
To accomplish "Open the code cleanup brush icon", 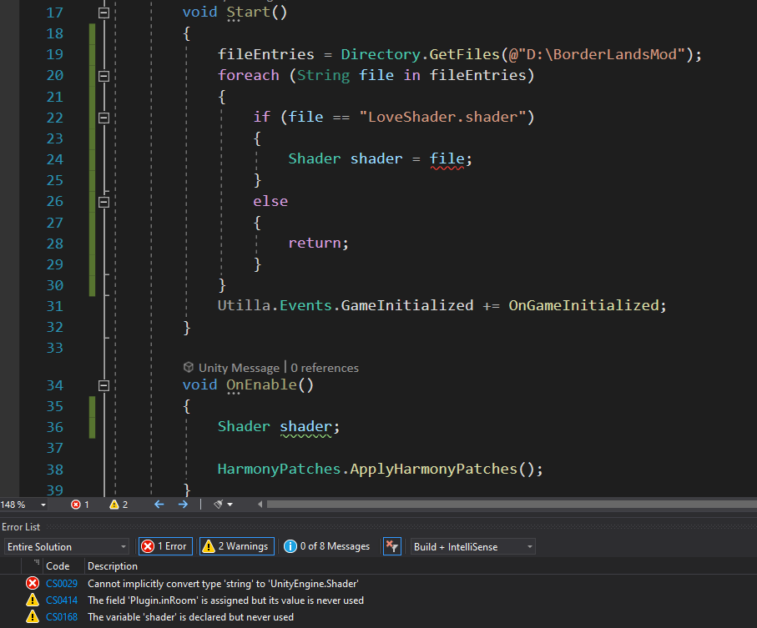I will click(x=218, y=505).
